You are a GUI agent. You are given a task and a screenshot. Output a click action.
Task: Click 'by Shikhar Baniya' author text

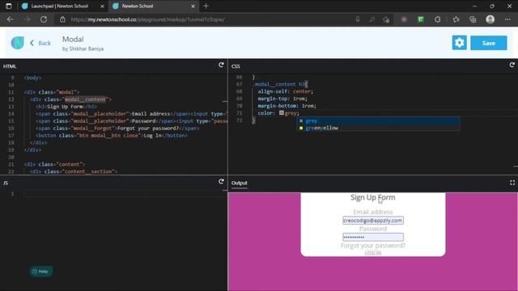[83, 48]
